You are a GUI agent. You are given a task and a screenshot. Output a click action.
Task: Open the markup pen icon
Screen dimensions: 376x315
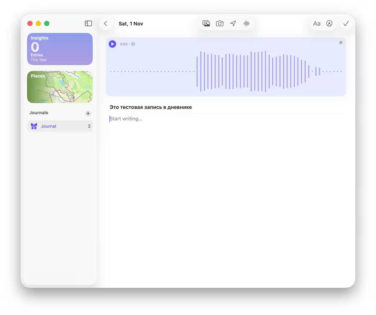pyautogui.click(x=329, y=24)
